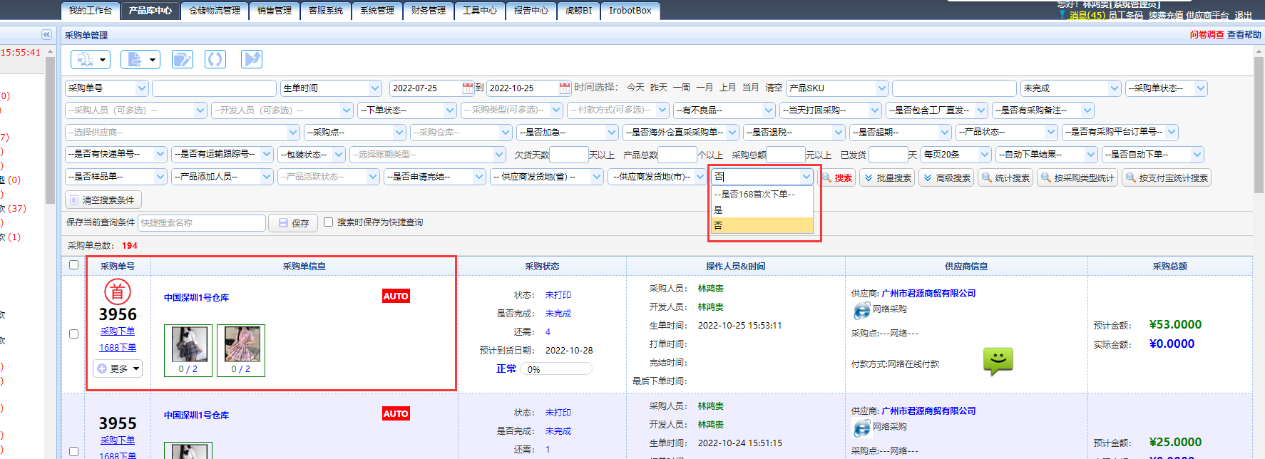The image size is (1265, 459).
Task: Open calendar for start date 2022-07-25
Action: pyautogui.click(x=468, y=88)
